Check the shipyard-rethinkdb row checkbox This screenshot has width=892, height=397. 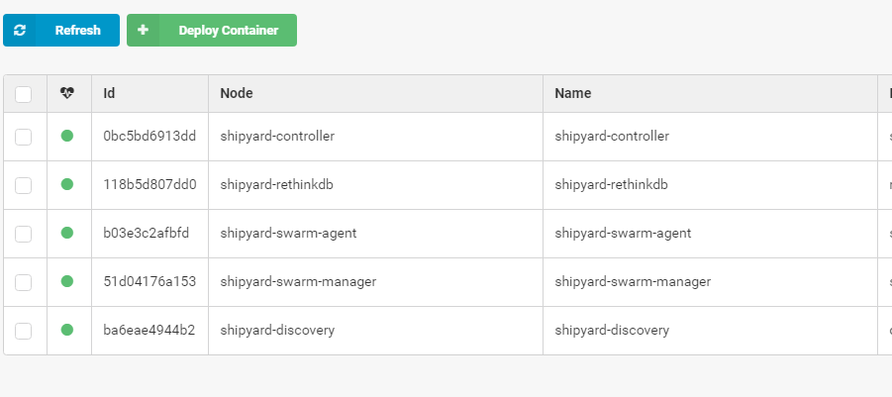24,185
